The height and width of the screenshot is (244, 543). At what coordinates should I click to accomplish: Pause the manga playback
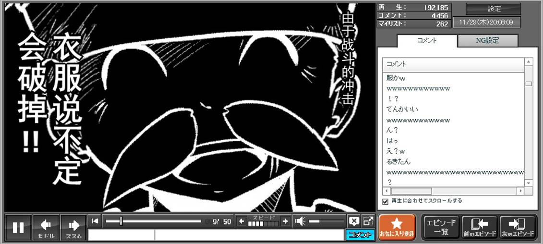pyautogui.click(x=18, y=228)
